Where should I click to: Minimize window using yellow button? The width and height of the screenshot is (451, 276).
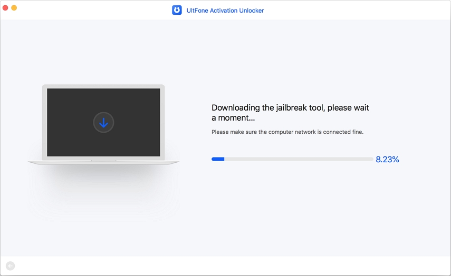pyautogui.click(x=14, y=8)
